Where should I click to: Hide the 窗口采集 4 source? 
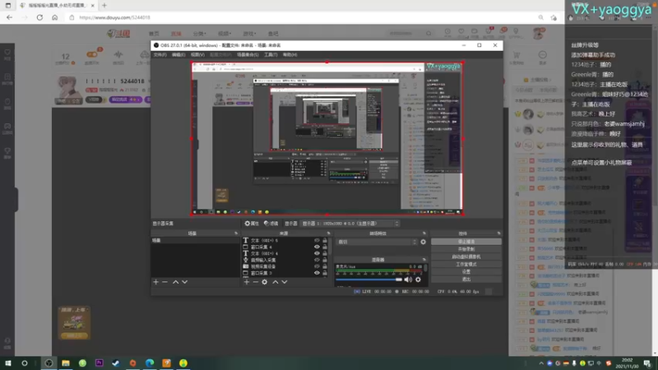coord(317,247)
